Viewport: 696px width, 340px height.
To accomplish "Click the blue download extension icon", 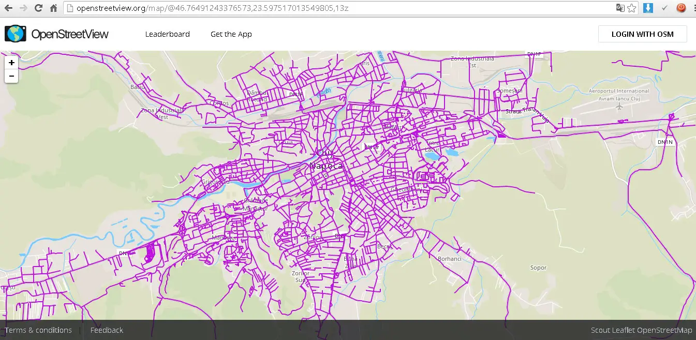I will (648, 8).
